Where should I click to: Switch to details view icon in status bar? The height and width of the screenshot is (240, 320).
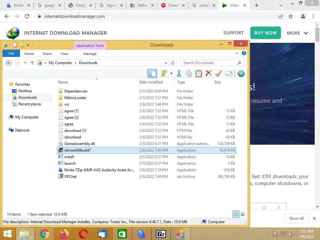[x=236, y=214]
